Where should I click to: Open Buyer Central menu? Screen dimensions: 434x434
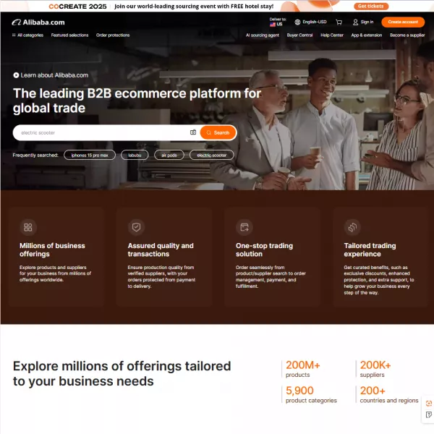tap(299, 35)
